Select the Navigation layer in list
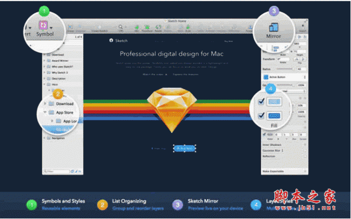Viewport: 351px width, 219px height. pyautogui.click(x=58, y=138)
